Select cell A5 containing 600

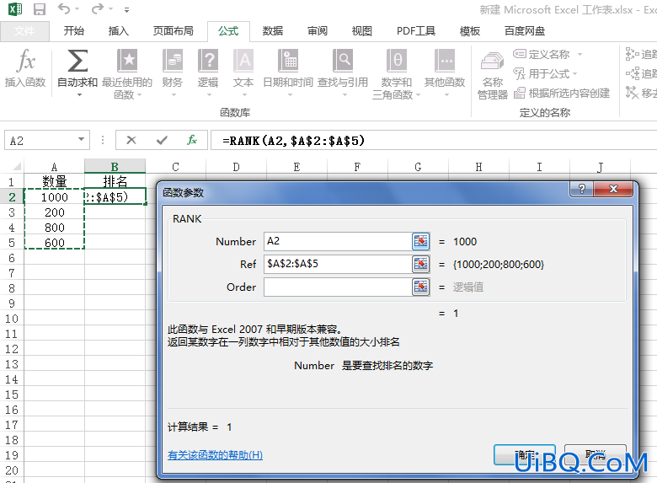[x=55, y=243]
